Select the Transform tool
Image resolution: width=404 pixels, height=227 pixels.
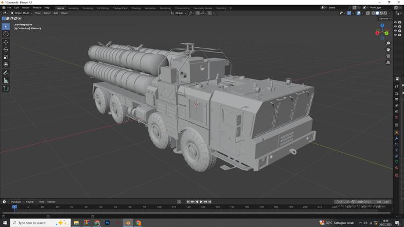[x=6, y=65]
